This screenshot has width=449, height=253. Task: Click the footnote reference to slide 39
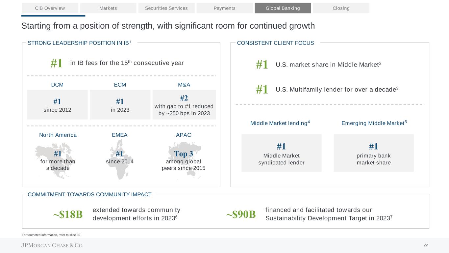(51, 235)
